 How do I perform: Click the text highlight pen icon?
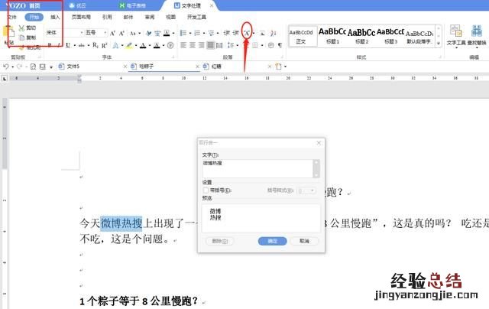point(129,45)
